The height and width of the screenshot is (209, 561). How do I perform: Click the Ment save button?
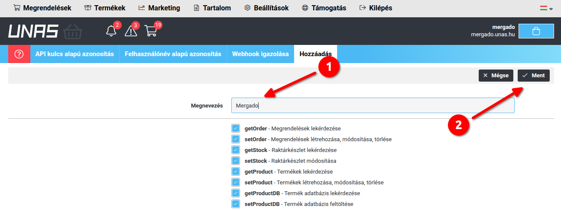(x=533, y=76)
